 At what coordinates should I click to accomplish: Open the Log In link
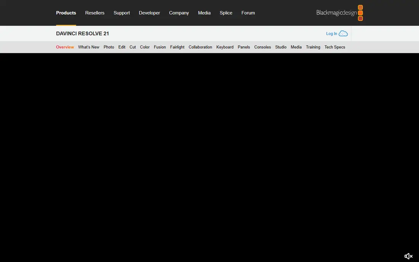coord(331,34)
